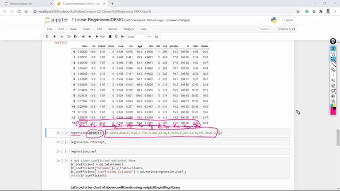Move selected cell up with the up arrow
Image resolution: width=340 pixels, height=191 pixels.
coord(83,37)
